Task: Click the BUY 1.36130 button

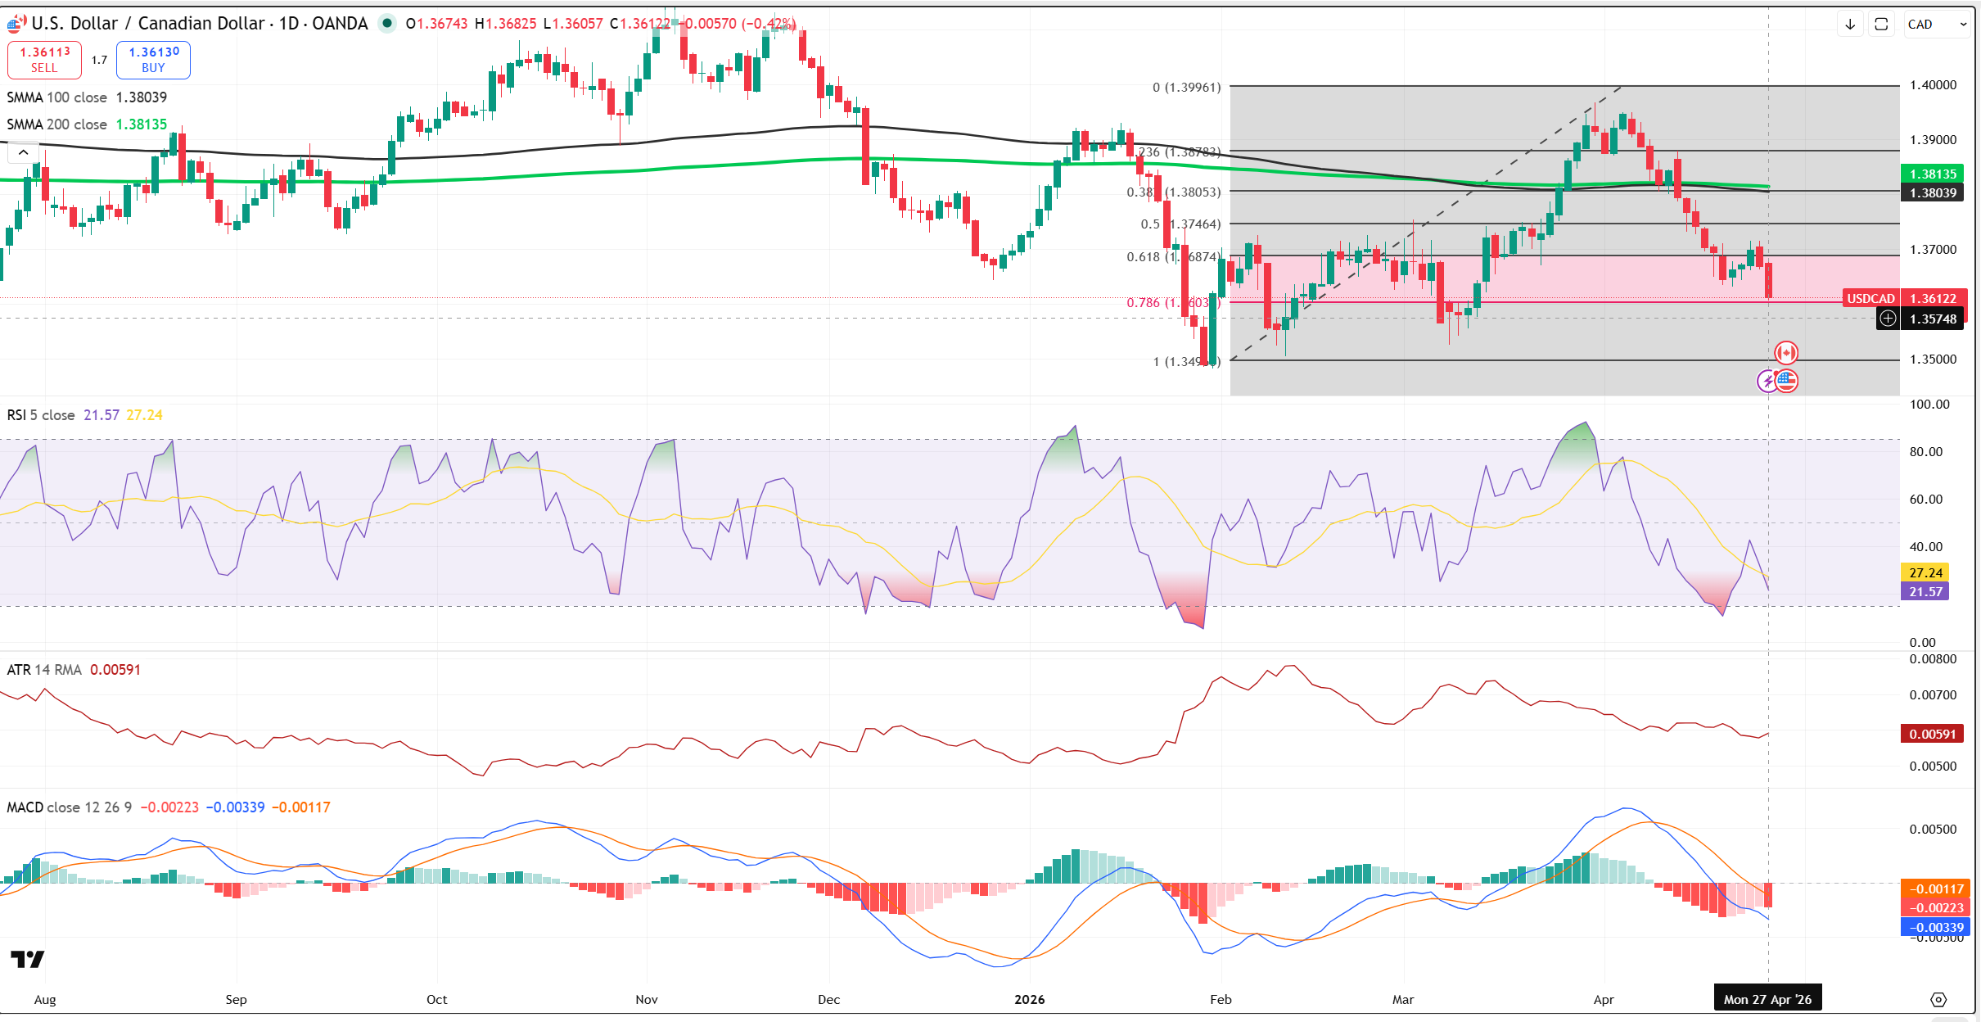Action: click(x=153, y=60)
